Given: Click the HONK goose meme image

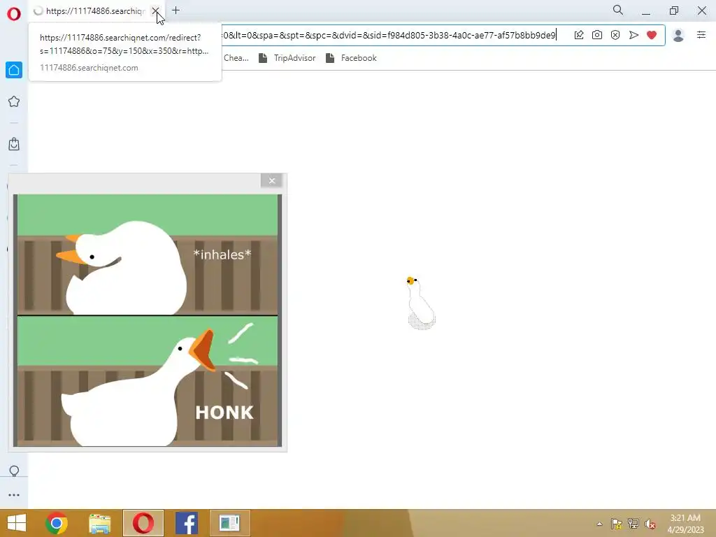Looking at the screenshot, I should pos(148,320).
